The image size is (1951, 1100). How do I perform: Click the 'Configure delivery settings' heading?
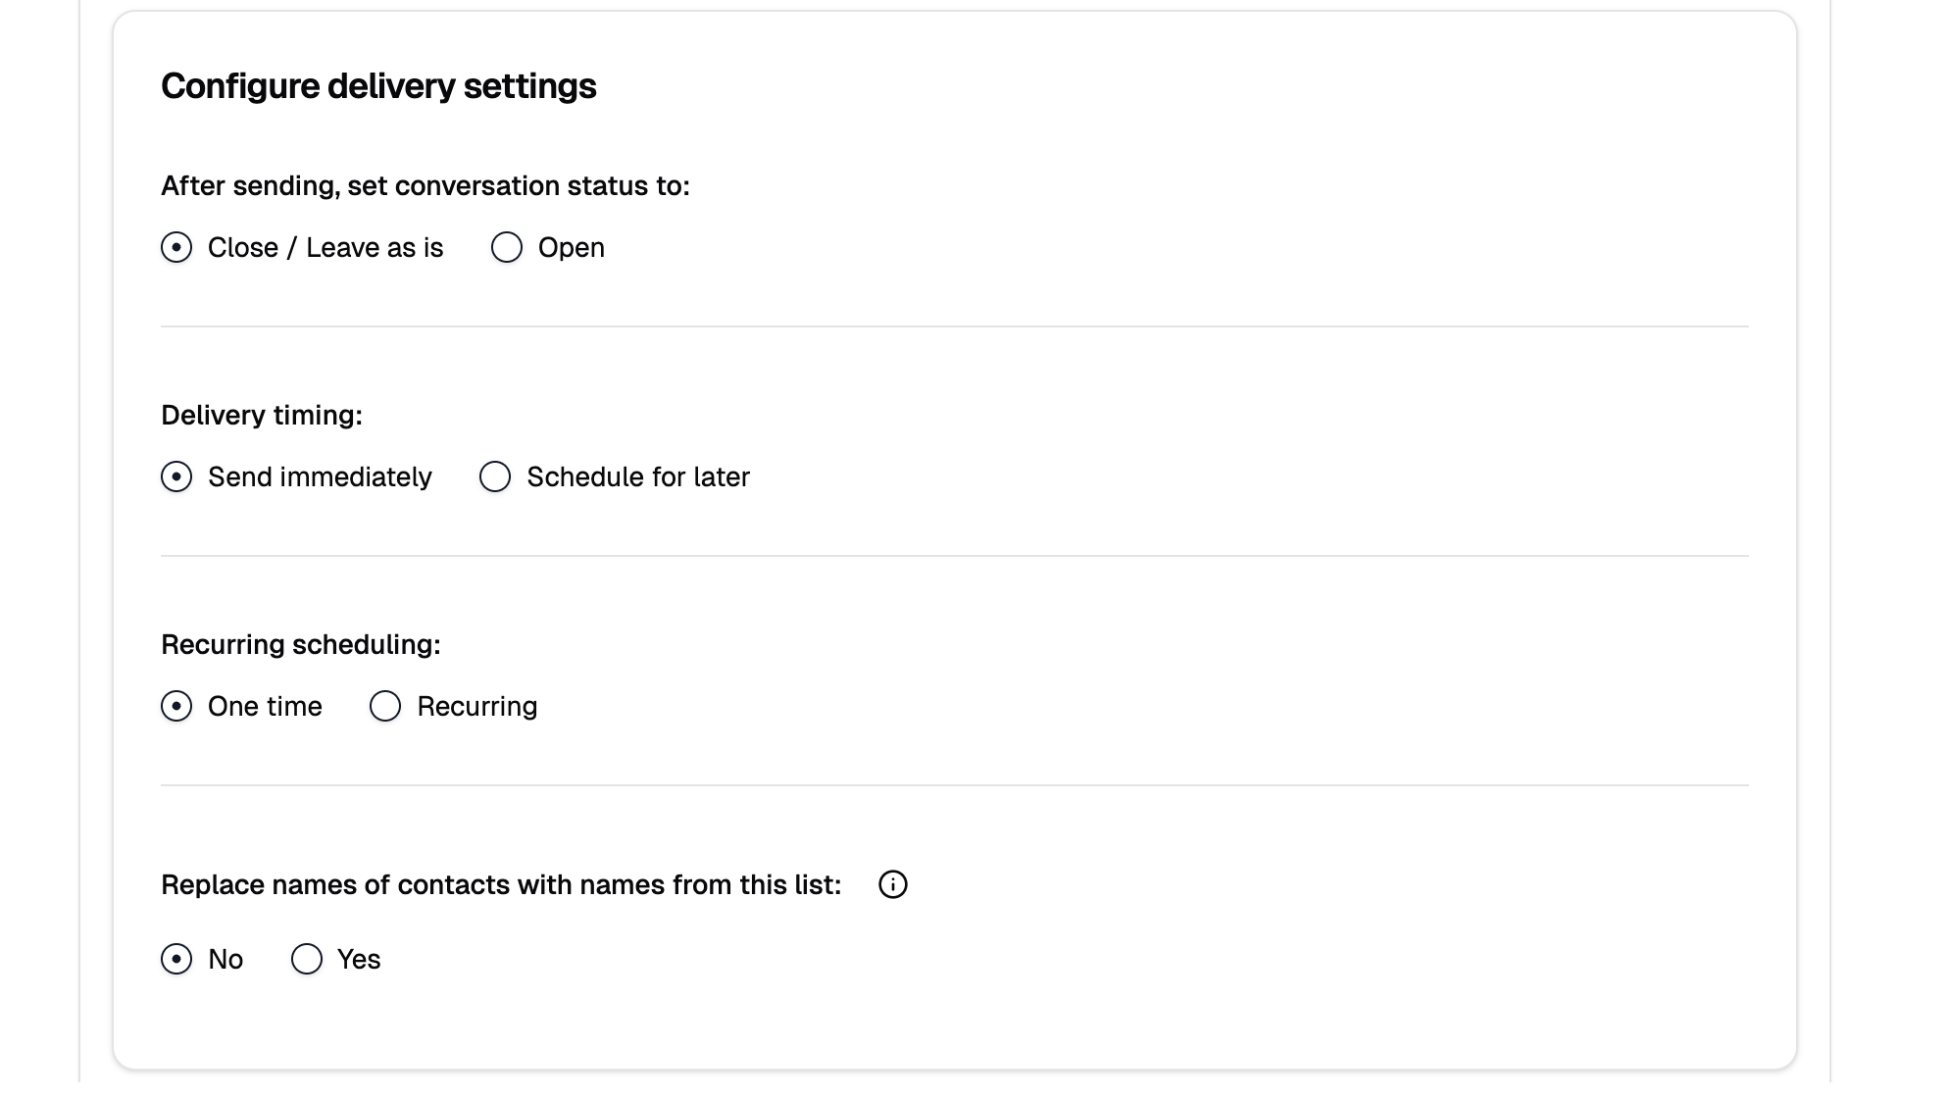pos(378,86)
